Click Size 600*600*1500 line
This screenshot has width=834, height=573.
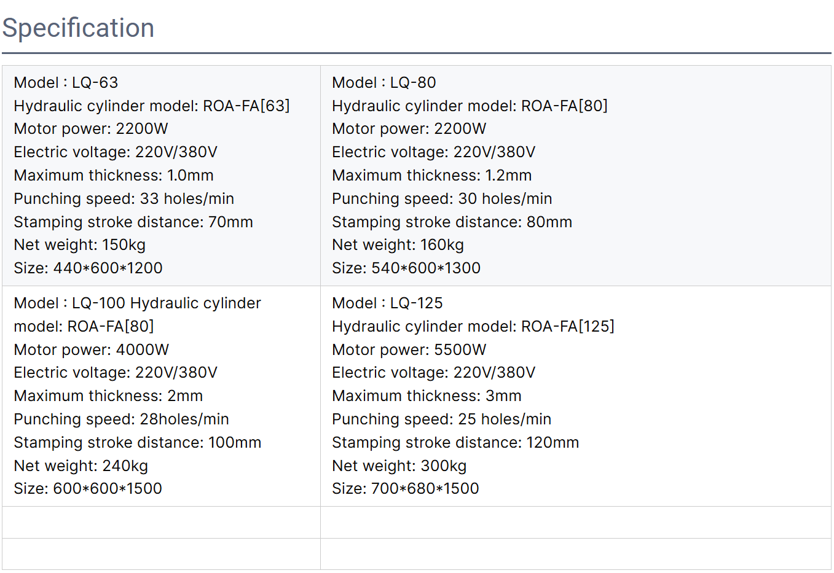click(x=88, y=489)
